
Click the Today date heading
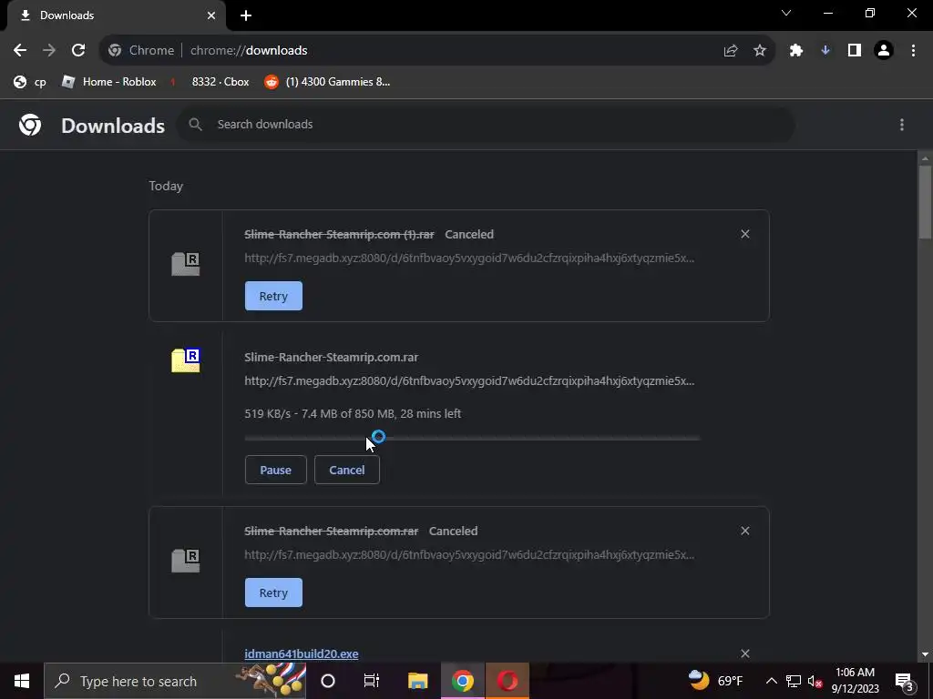click(166, 186)
